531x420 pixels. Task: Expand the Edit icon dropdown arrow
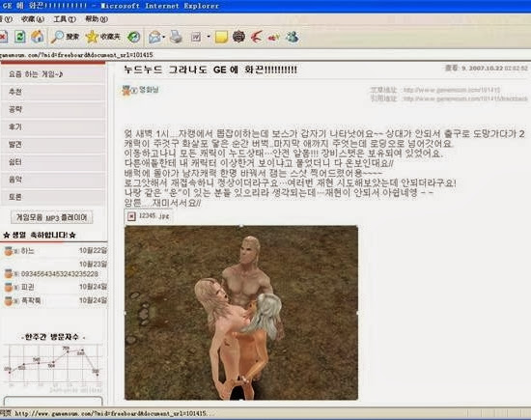click(x=209, y=37)
